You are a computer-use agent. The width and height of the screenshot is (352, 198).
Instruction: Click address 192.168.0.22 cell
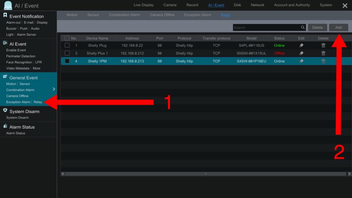(x=132, y=45)
